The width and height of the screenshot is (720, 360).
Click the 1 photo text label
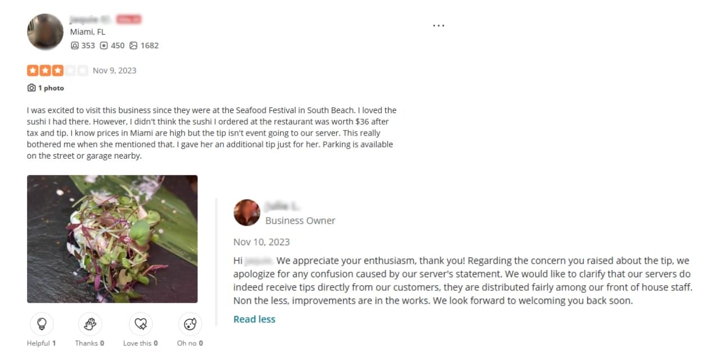(x=51, y=88)
